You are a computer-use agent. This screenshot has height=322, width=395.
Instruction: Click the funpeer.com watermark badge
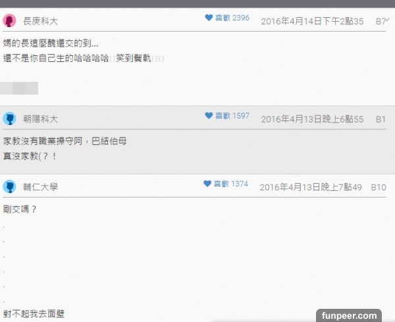click(349, 315)
